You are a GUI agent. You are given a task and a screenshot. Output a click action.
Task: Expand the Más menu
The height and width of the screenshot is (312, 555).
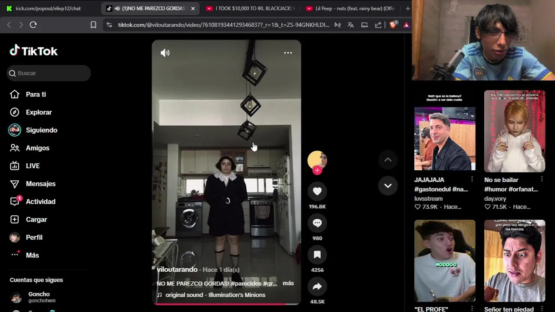32,255
